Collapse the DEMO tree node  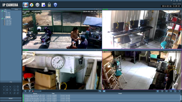point(1,11)
